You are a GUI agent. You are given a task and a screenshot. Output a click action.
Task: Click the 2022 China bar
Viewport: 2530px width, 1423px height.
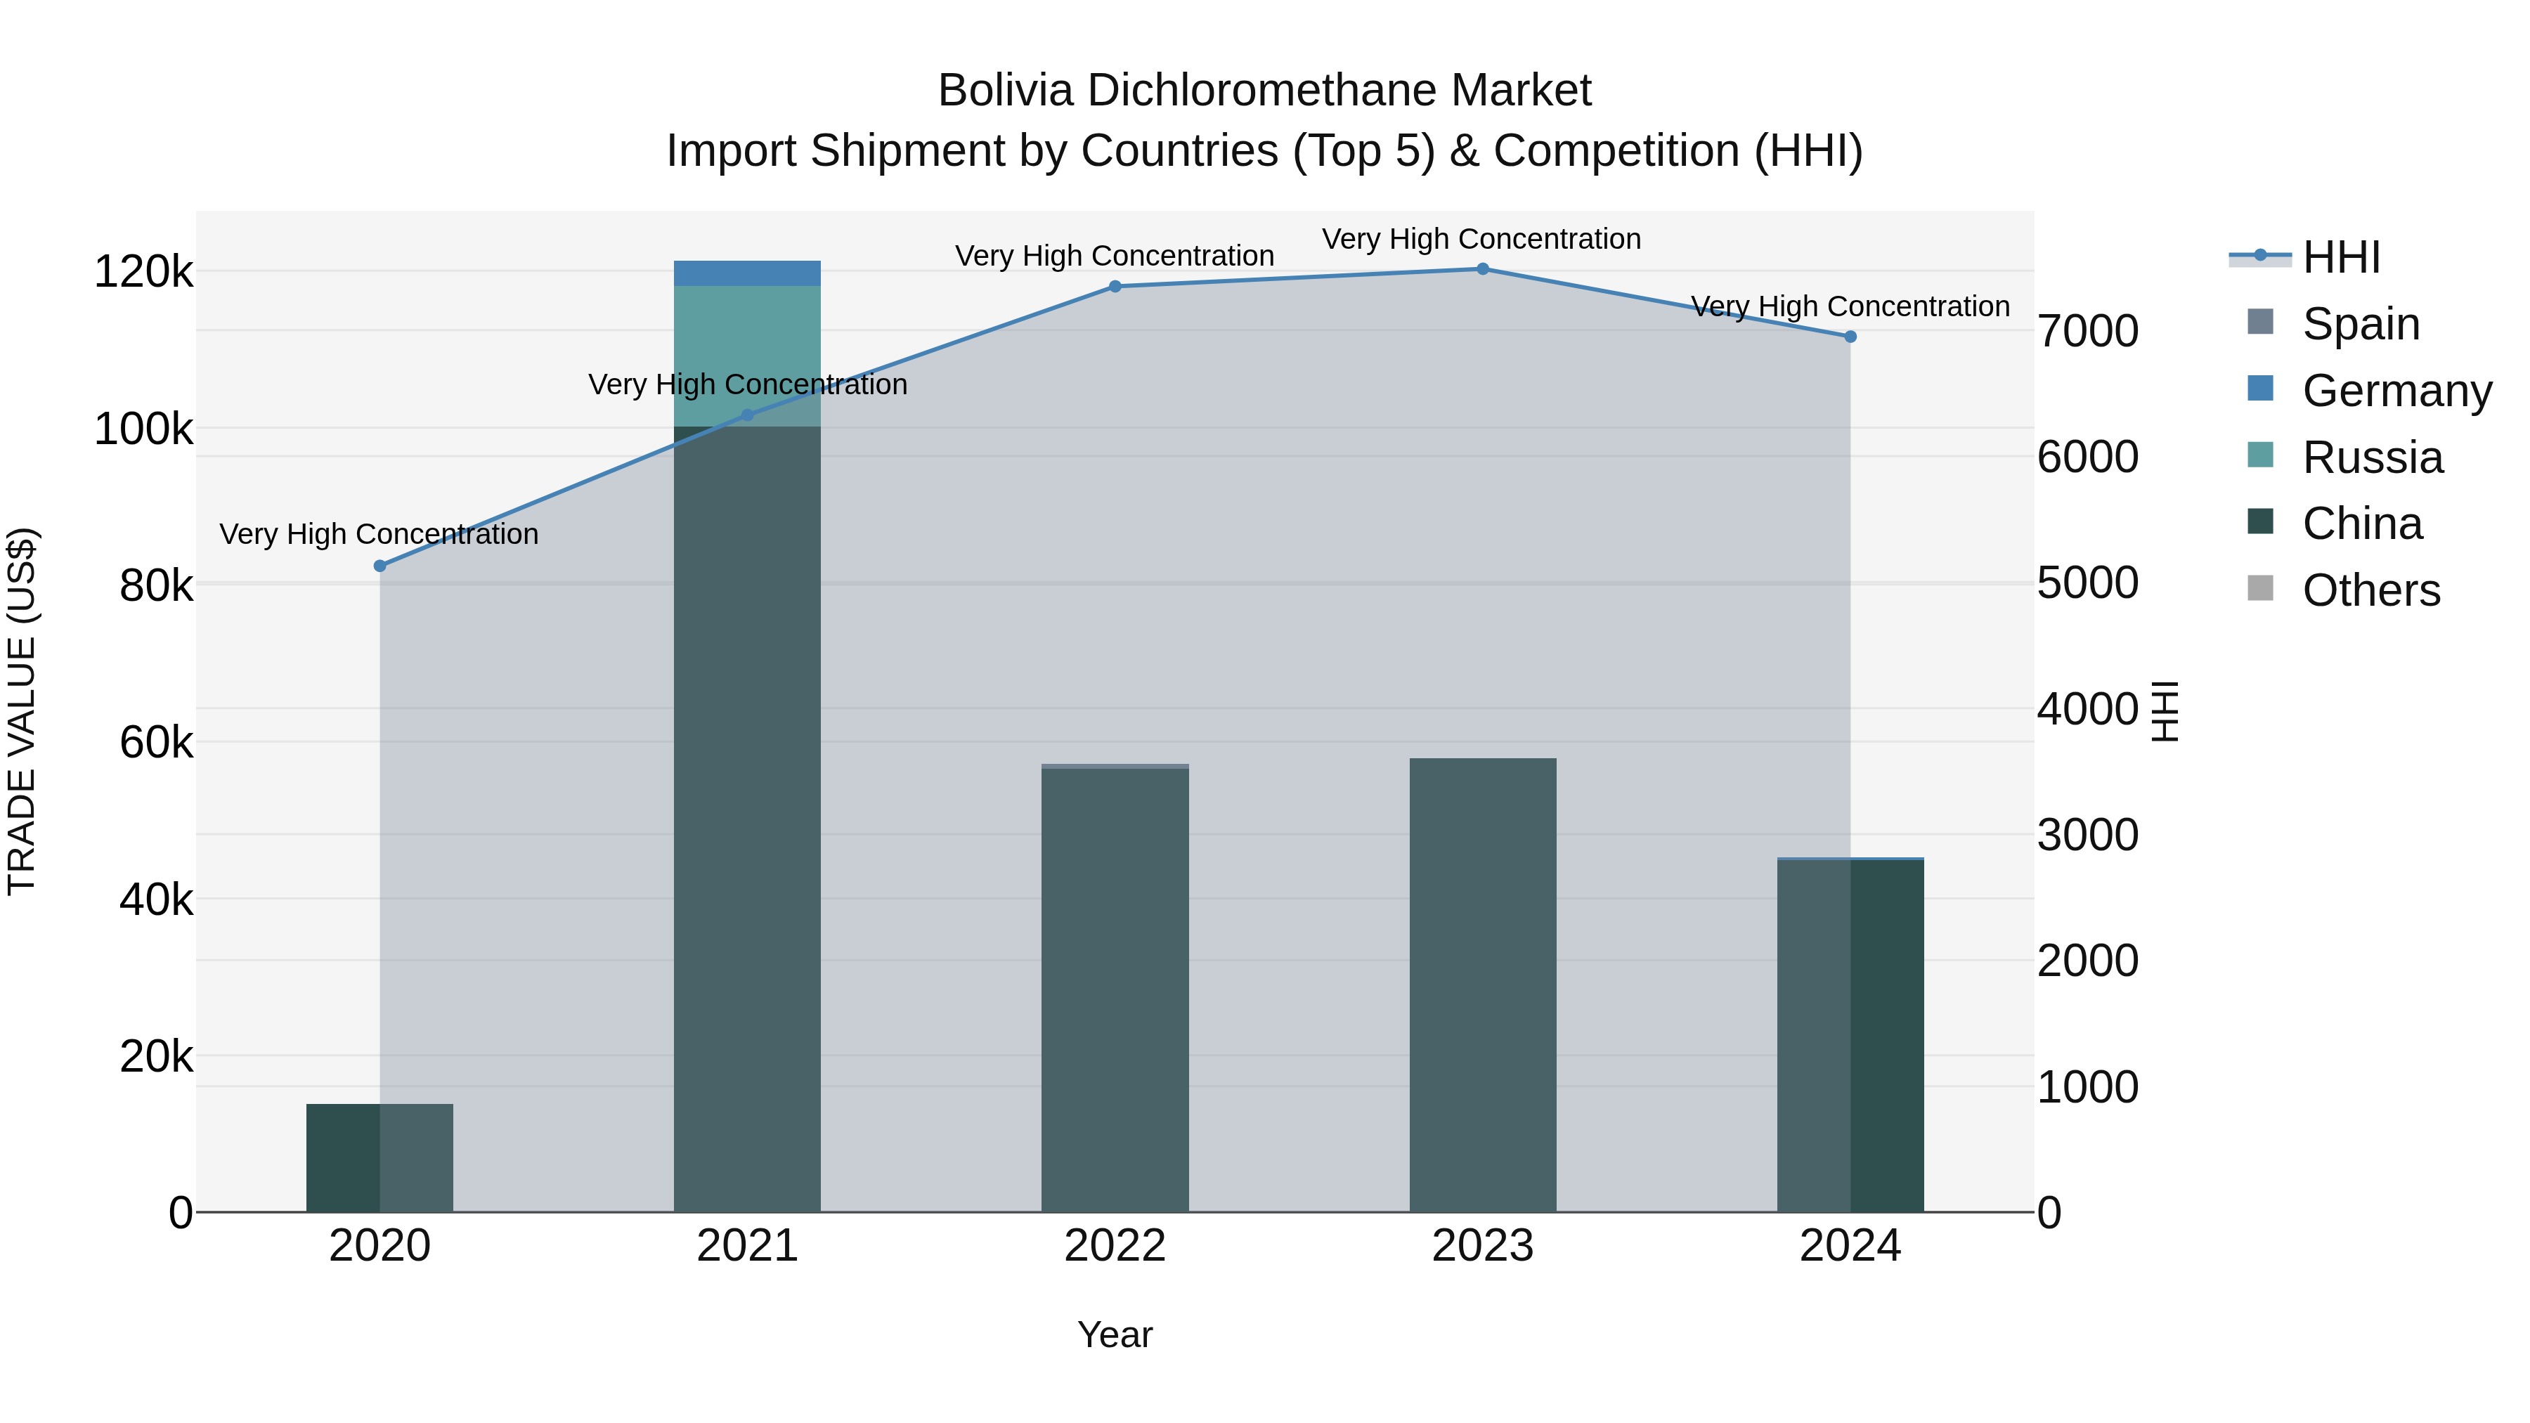point(1115,990)
